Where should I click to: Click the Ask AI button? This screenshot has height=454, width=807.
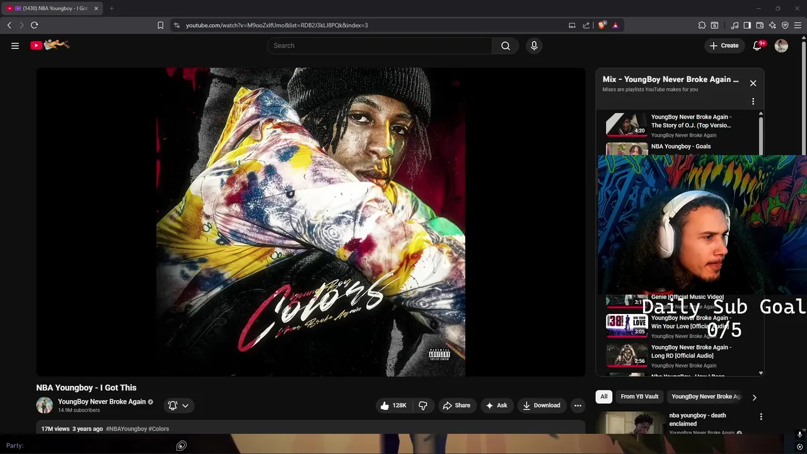point(496,405)
